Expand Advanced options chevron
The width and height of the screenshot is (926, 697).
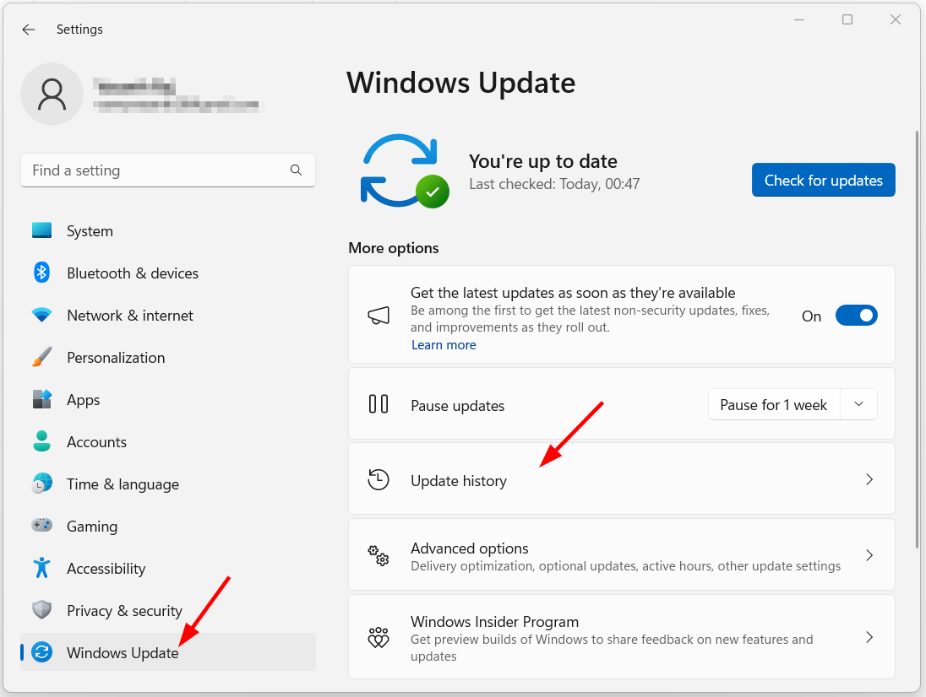pyautogui.click(x=869, y=555)
